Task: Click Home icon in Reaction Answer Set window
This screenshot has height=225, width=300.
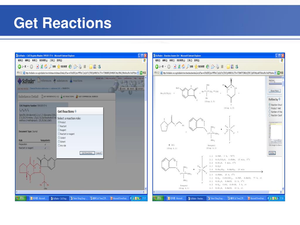Action: coord(183,67)
